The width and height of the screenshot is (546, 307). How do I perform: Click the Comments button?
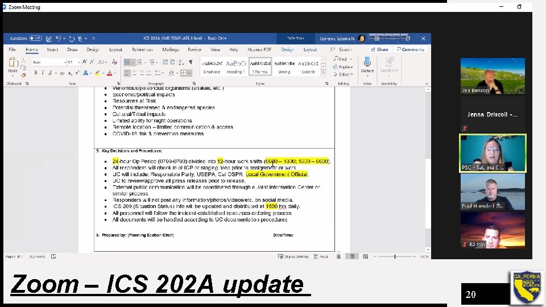411,49
